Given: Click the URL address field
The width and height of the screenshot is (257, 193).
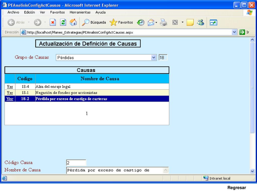Looking at the screenshot, I should pyautogui.click(x=129, y=32).
